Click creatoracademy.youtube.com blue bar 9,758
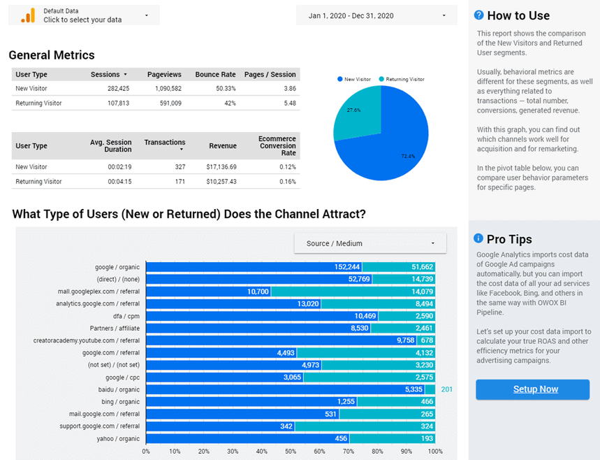This screenshot has width=600, height=460. (x=281, y=340)
